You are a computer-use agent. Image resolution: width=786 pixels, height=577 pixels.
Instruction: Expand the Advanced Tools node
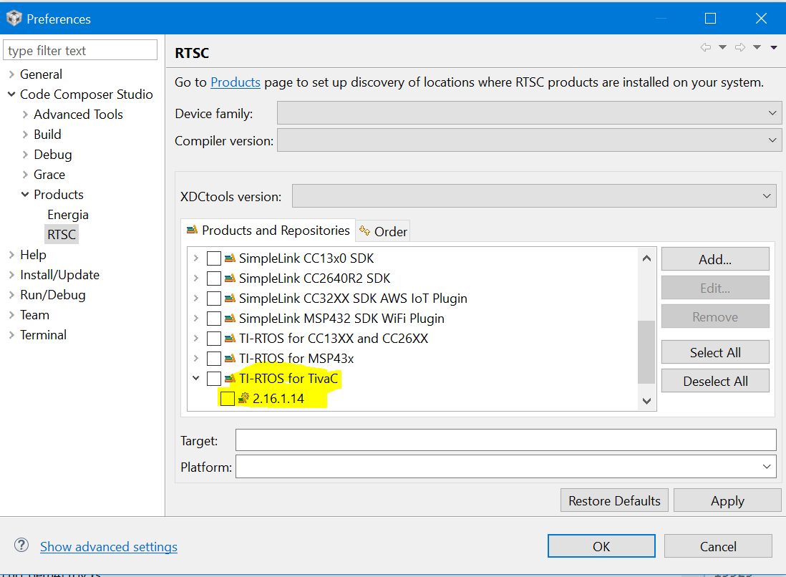click(25, 115)
